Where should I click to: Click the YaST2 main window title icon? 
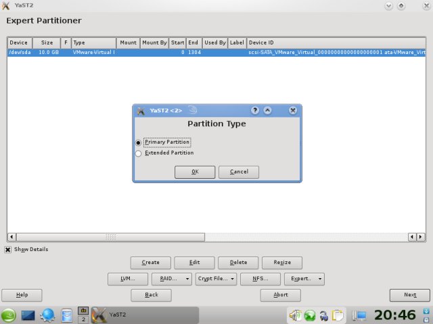(6, 5)
